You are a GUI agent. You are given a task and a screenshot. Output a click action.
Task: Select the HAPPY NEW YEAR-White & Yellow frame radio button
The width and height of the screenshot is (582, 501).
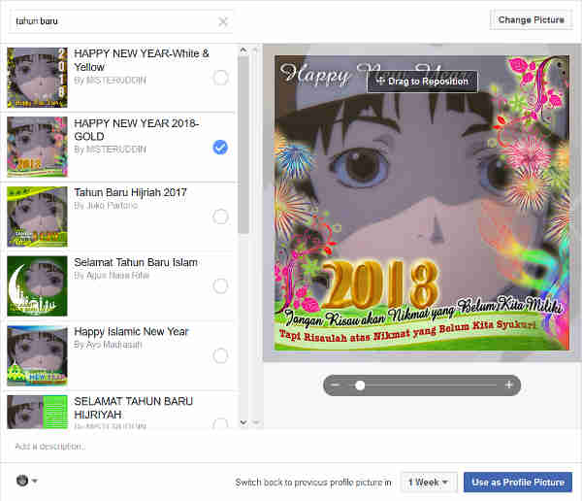pyautogui.click(x=220, y=78)
